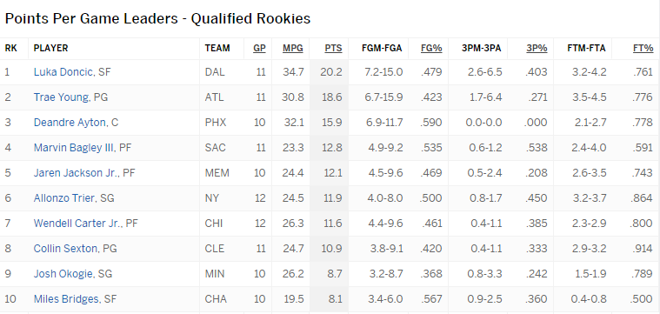Open Luka Doncic player link
Image resolution: width=660 pixels, height=314 pixels.
point(63,72)
